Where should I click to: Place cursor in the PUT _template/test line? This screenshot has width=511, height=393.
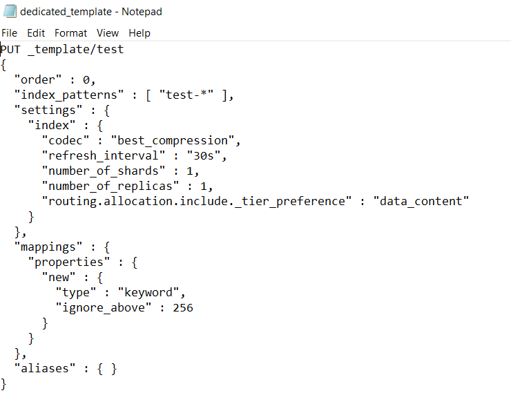point(62,50)
